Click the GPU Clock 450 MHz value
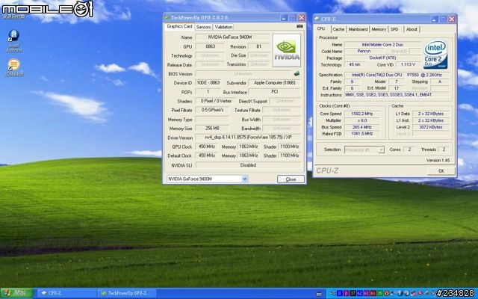Screen dimensions: 478x299 [207, 147]
